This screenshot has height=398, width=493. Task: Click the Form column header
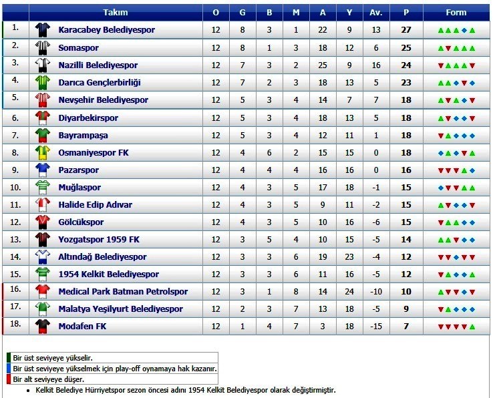(456, 13)
